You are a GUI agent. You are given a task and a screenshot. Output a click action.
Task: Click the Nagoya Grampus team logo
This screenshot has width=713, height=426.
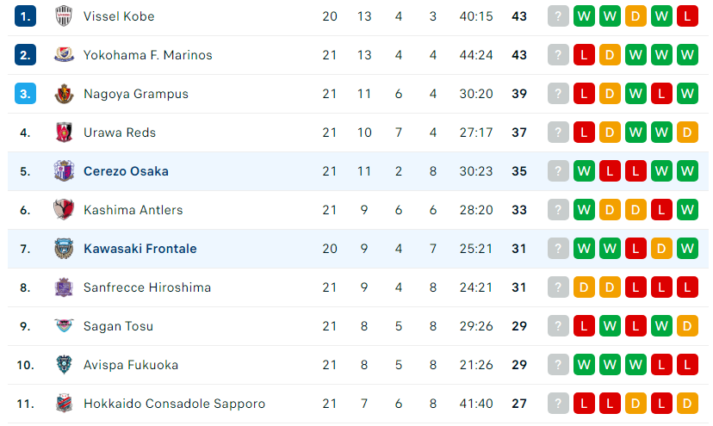pyautogui.click(x=64, y=94)
